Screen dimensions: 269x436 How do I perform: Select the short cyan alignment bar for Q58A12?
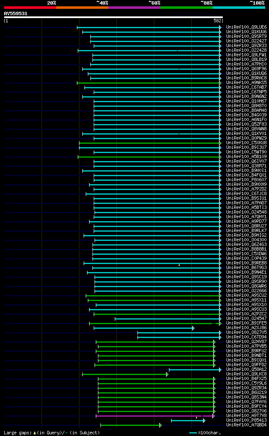tap(194, 370)
